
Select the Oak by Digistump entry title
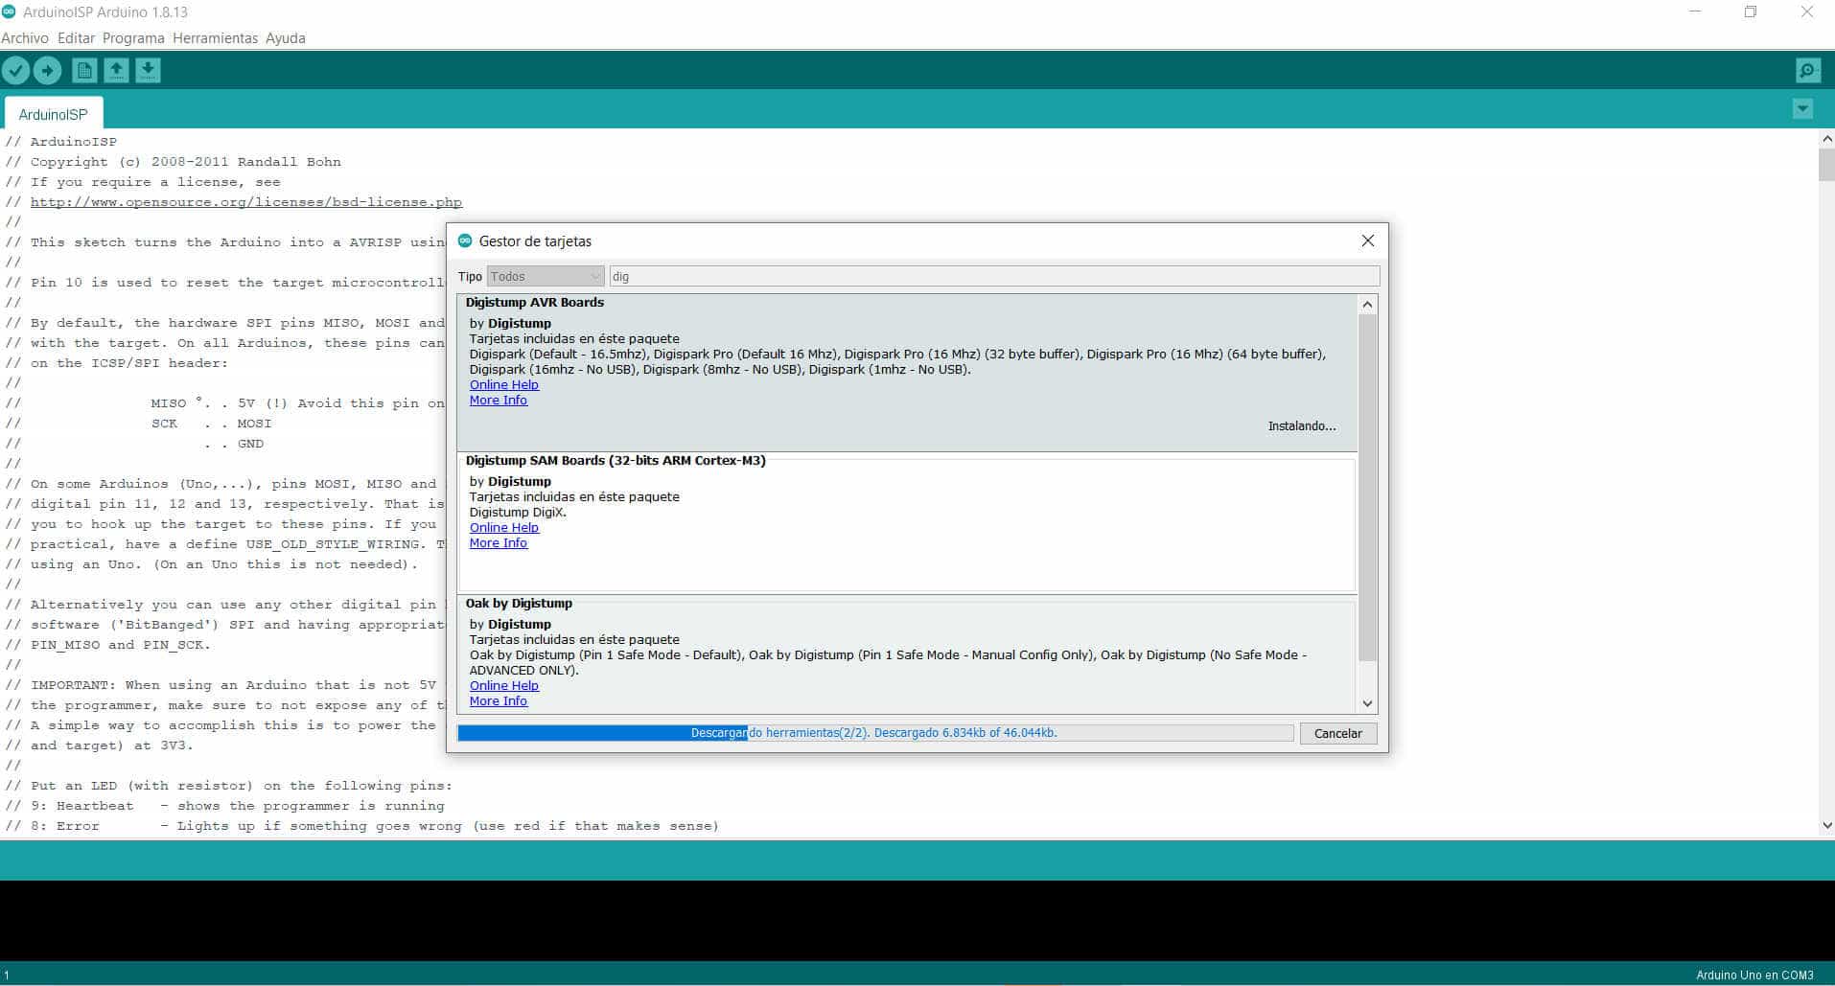(x=519, y=603)
